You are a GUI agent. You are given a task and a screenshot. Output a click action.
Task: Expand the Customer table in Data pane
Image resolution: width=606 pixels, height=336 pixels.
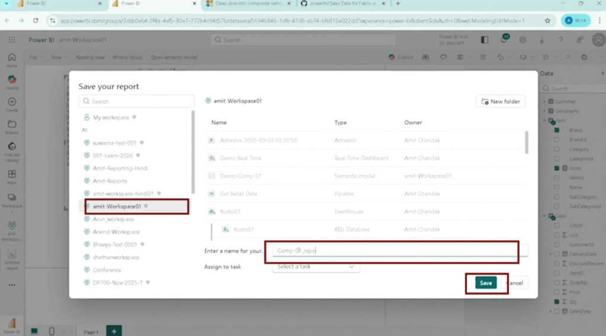[545, 102]
